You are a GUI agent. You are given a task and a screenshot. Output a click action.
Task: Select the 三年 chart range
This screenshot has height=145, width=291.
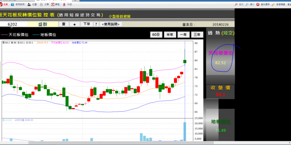[197, 35]
